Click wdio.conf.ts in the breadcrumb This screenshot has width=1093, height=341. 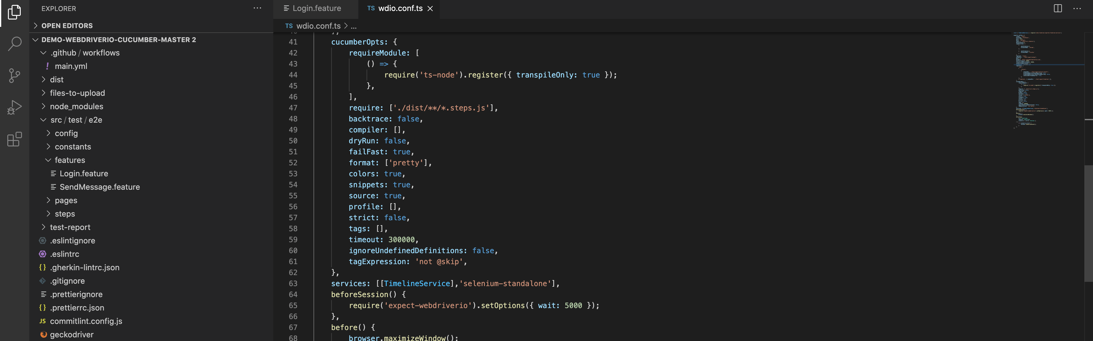(318, 26)
